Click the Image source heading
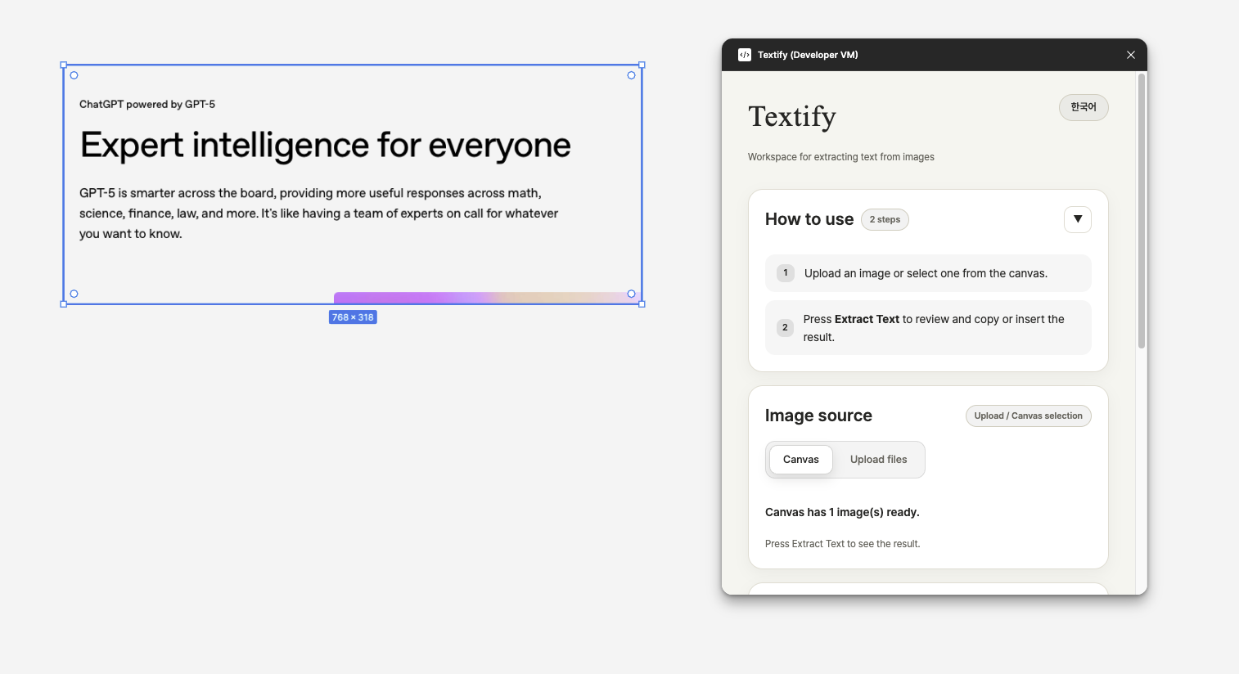Image resolution: width=1239 pixels, height=674 pixels. [x=818, y=416]
